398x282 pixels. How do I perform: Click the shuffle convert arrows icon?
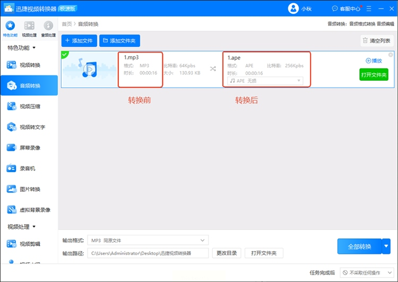[213, 69]
